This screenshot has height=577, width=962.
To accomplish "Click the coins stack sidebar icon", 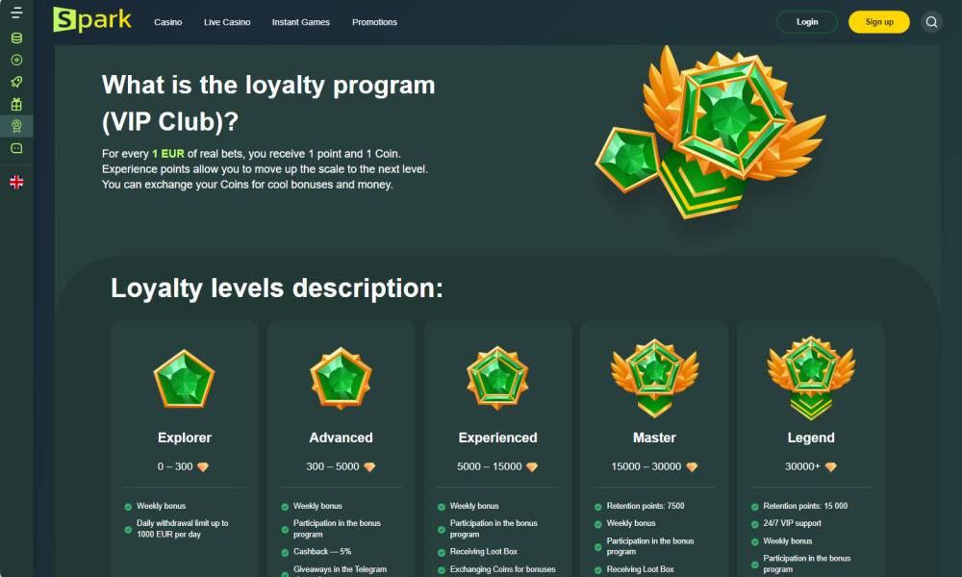I will 16,38.
